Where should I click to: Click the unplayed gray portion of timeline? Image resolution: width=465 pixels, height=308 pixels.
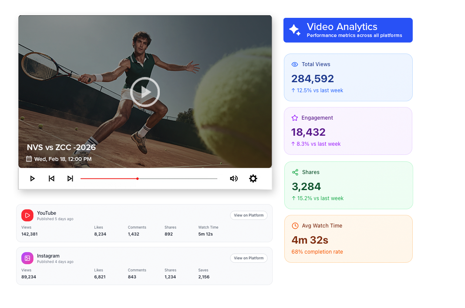point(179,178)
